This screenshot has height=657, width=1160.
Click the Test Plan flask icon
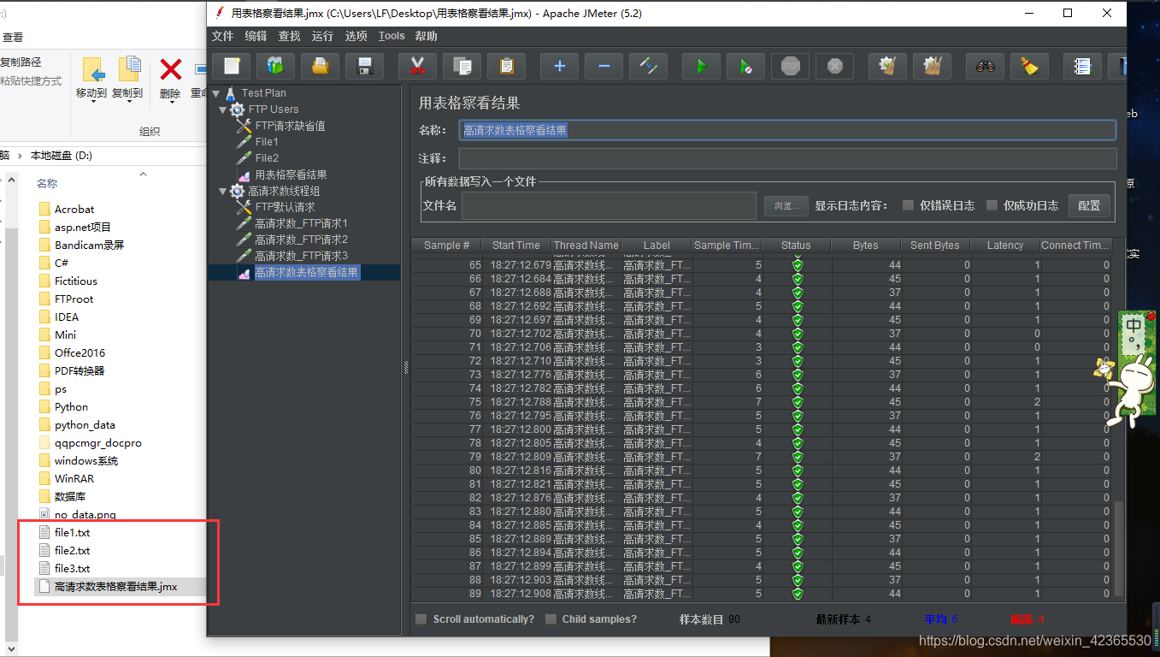[x=230, y=93]
